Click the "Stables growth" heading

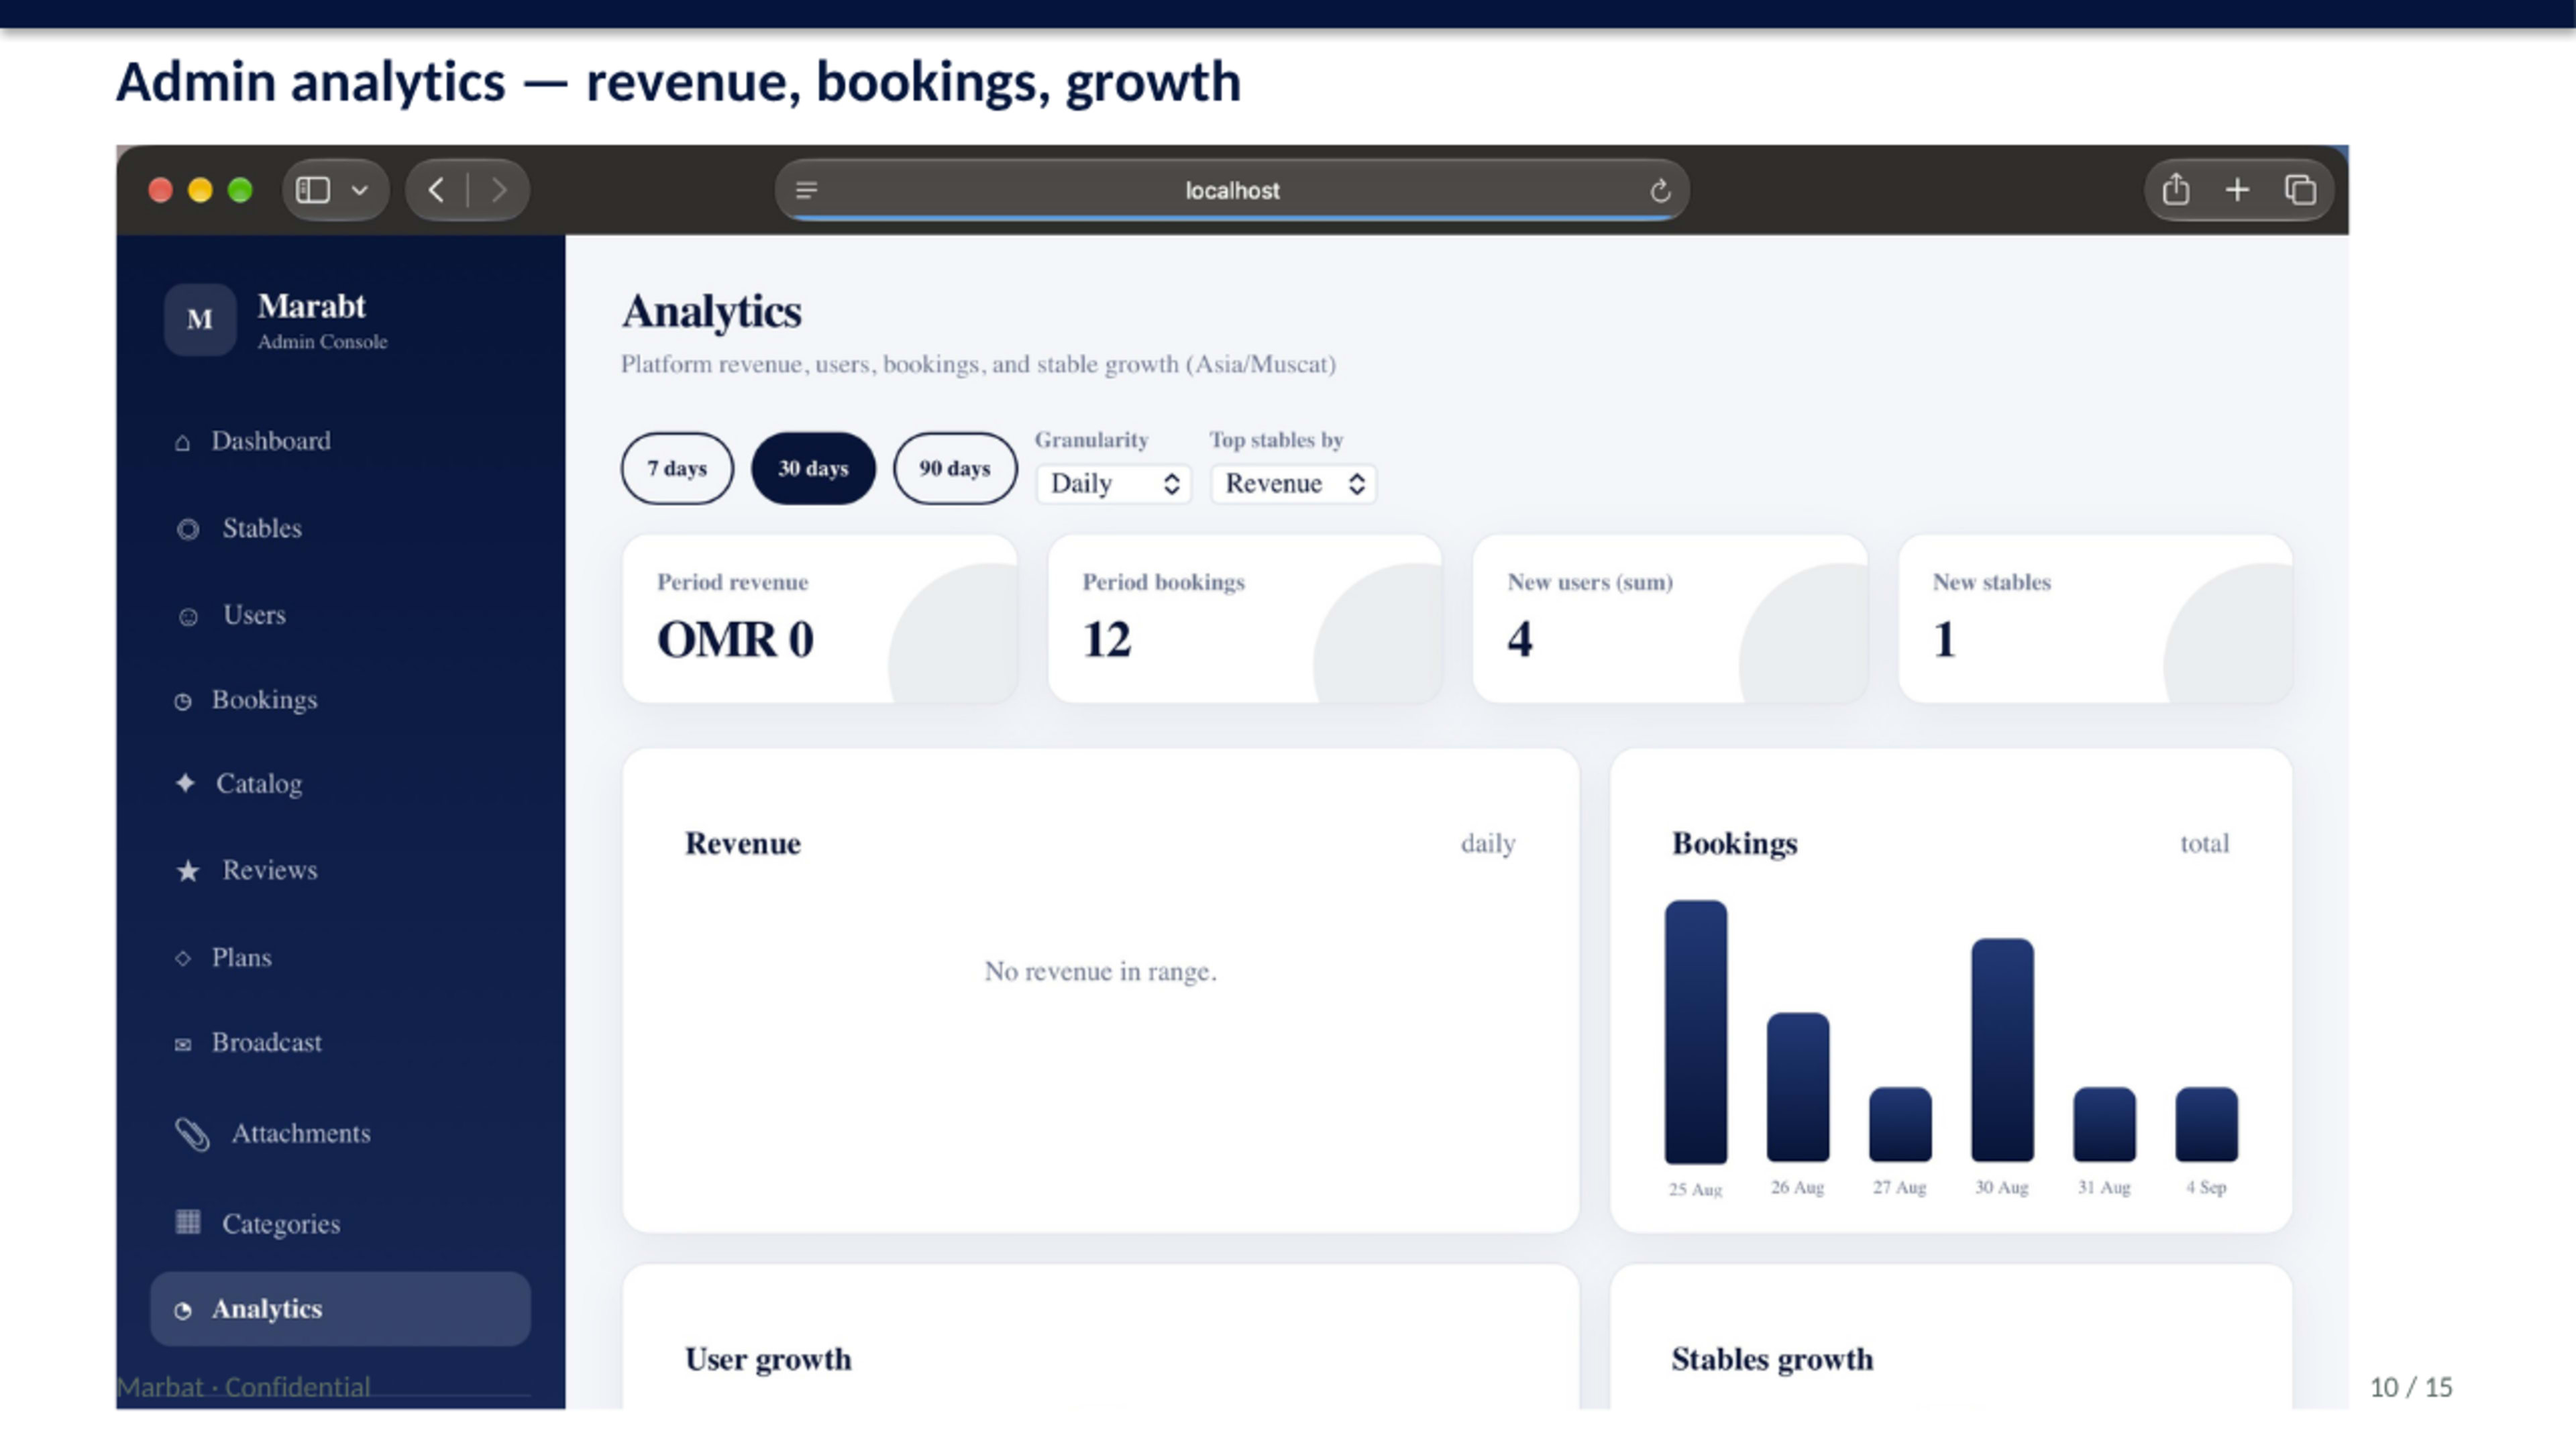pos(1772,1359)
